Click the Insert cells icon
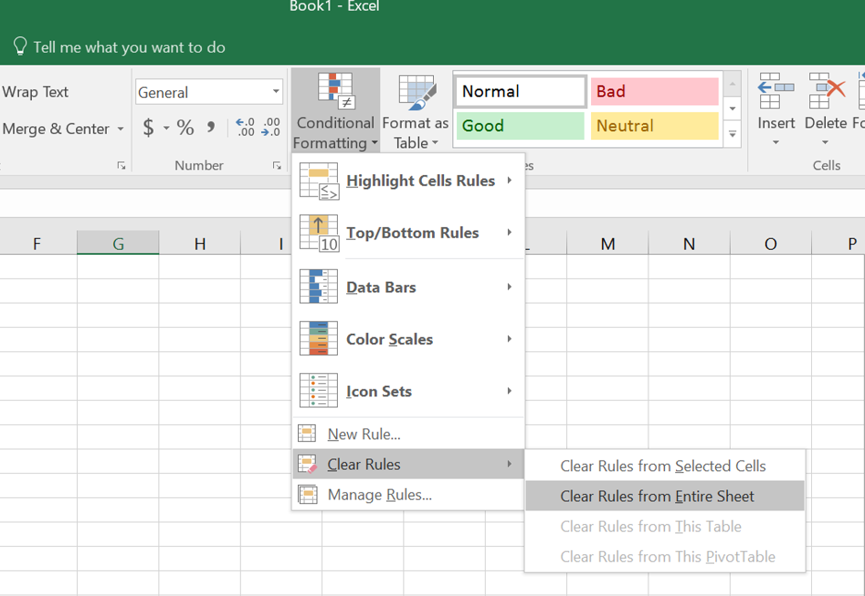 [x=775, y=91]
